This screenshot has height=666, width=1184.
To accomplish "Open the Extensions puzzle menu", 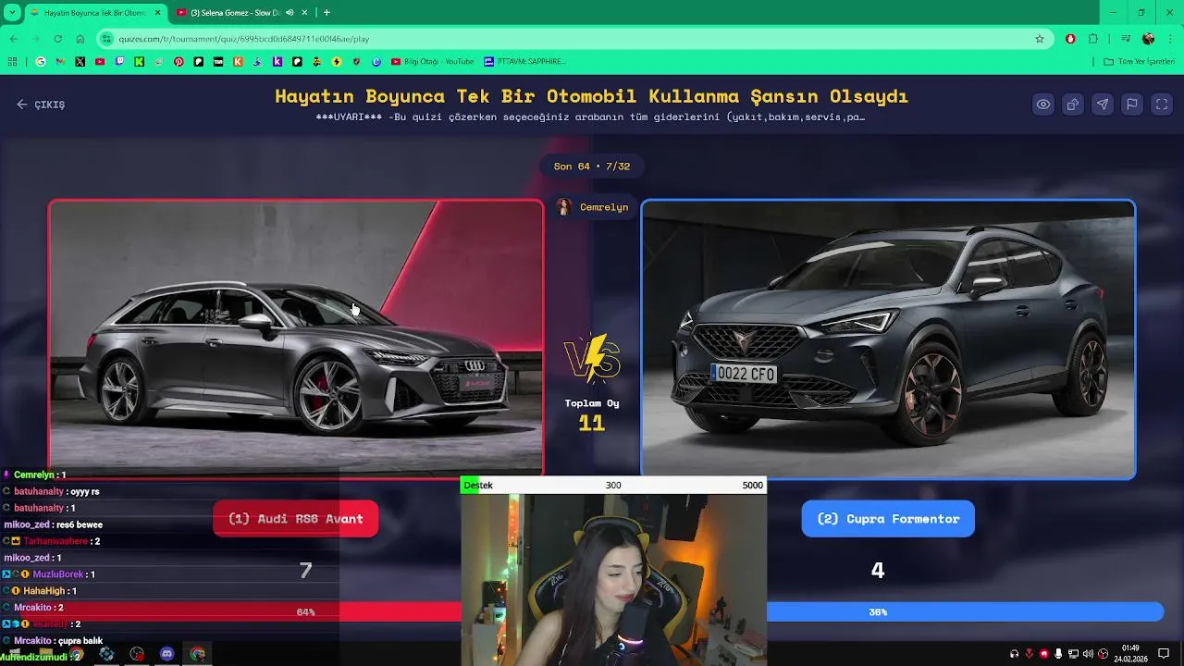I will point(1093,39).
